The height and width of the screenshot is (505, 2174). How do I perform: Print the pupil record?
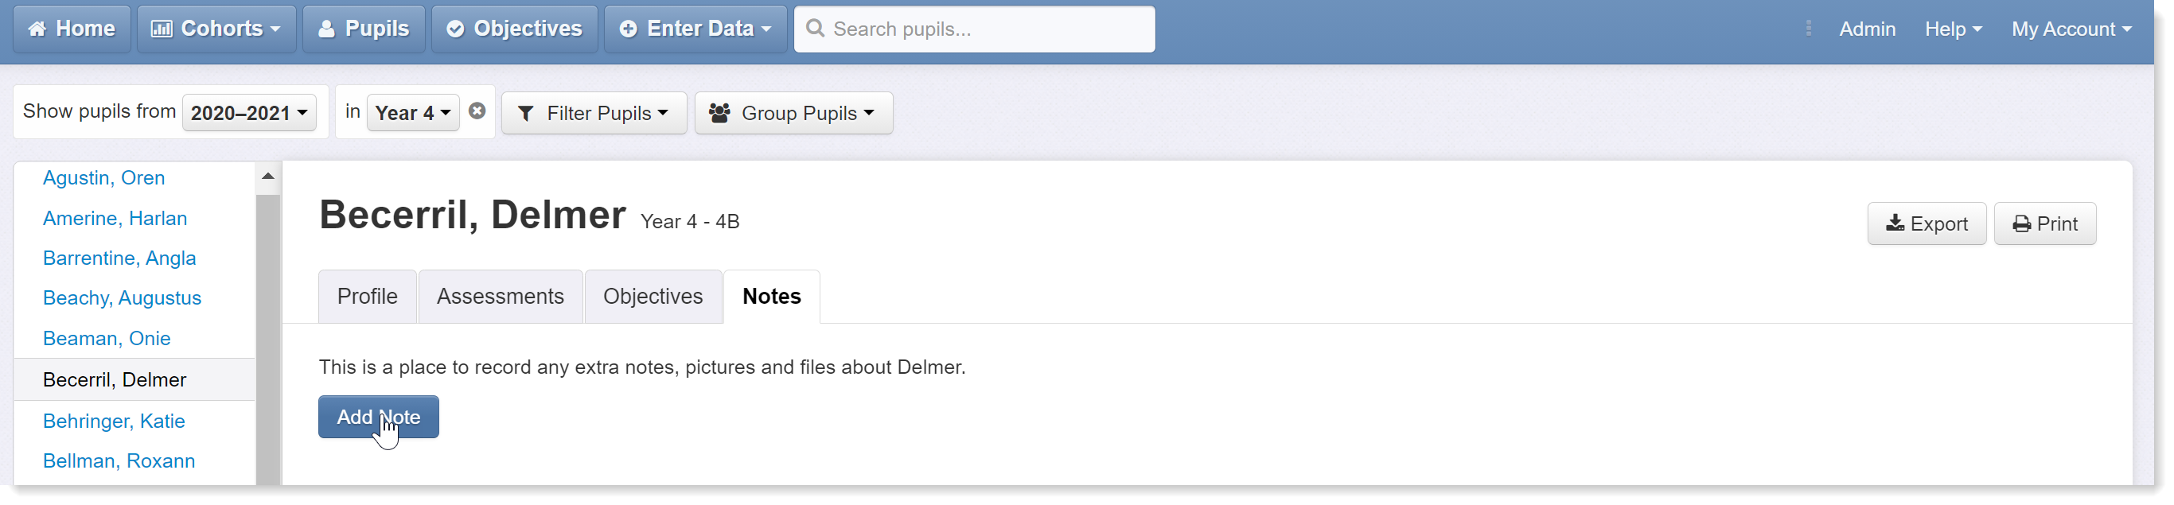[2044, 223]
